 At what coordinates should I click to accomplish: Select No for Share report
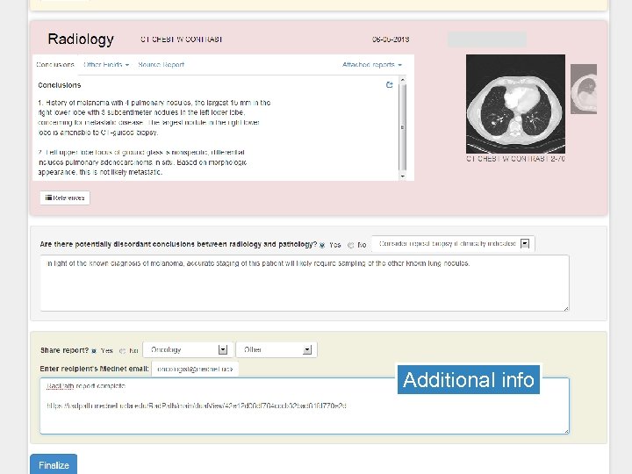pos(122,350)
